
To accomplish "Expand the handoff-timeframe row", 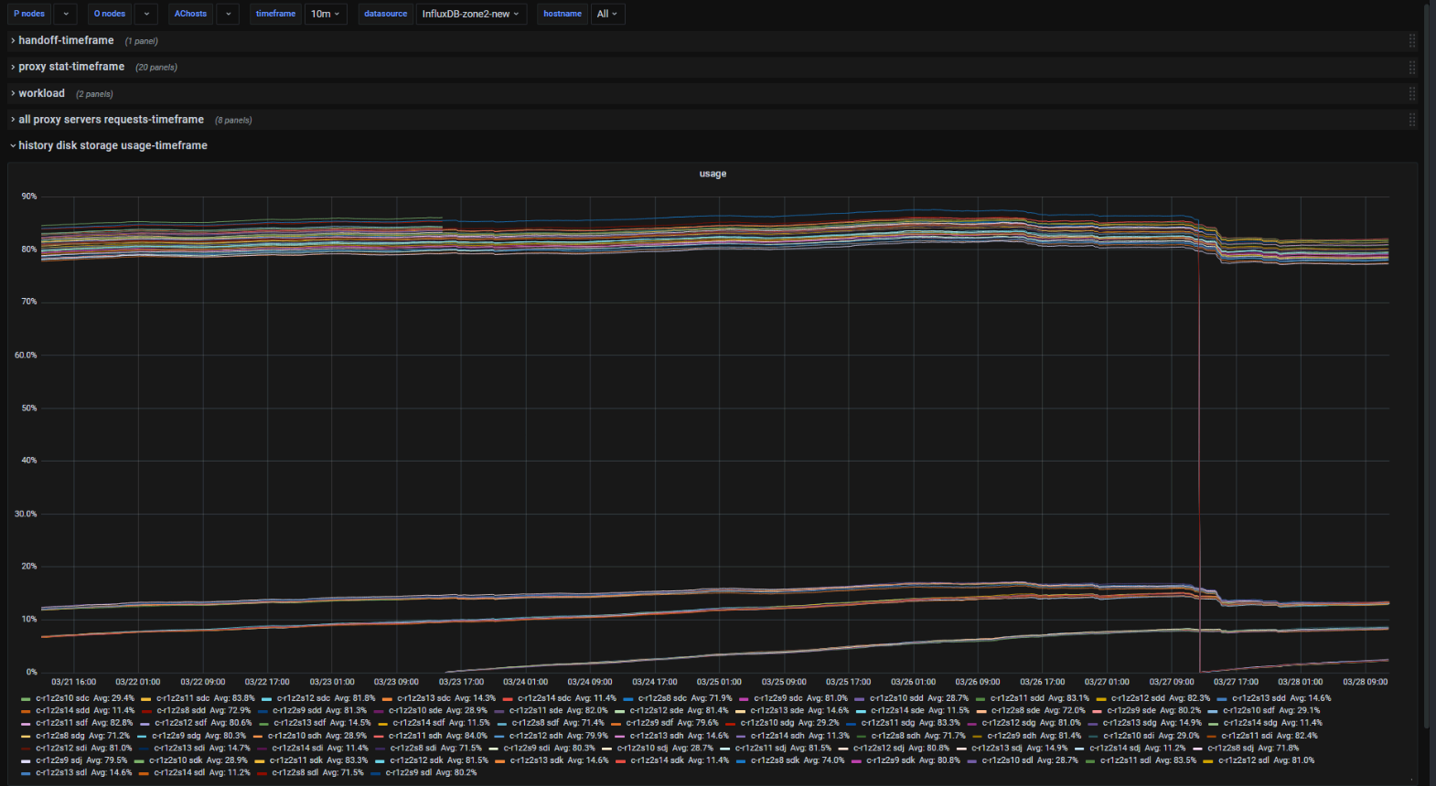I will coord(66,40).
